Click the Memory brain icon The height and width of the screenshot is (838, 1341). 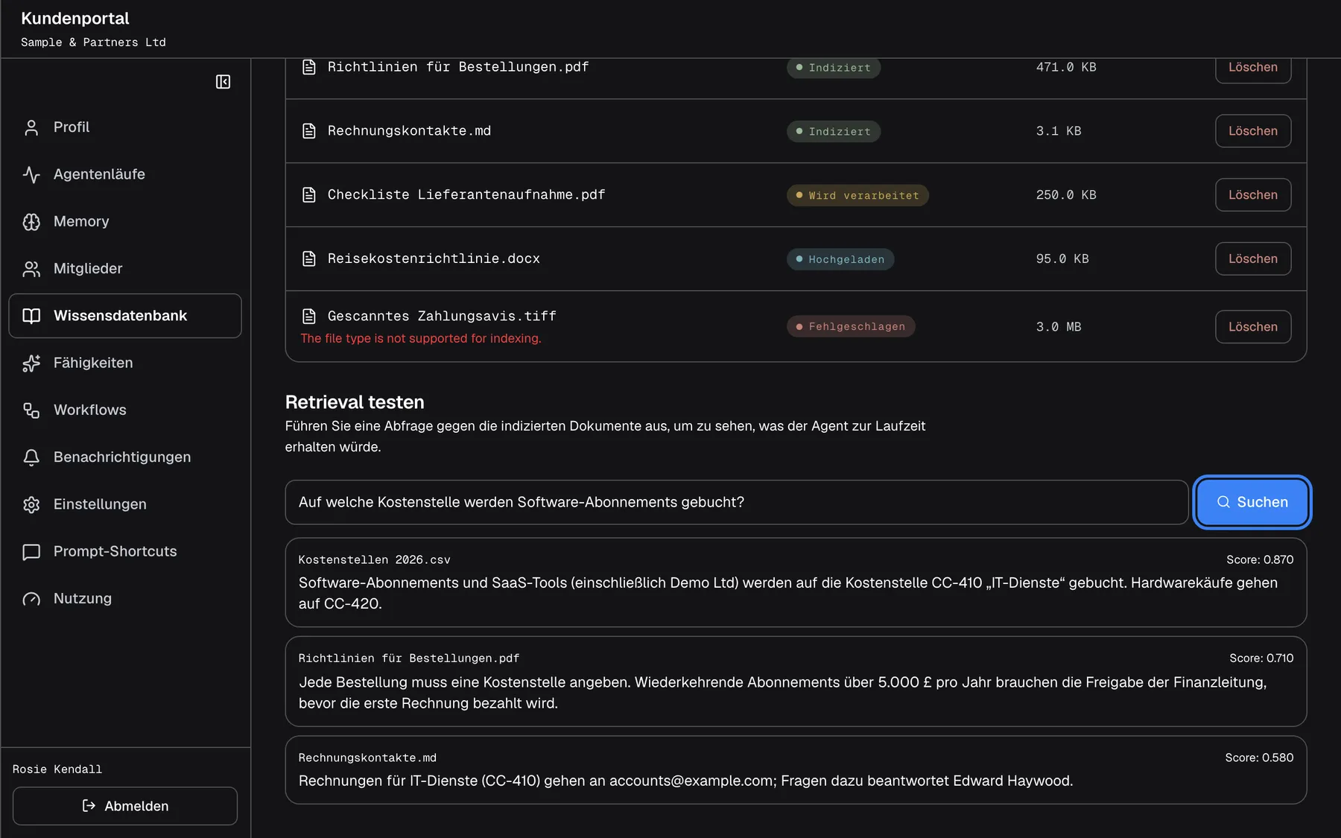(31, 222)
